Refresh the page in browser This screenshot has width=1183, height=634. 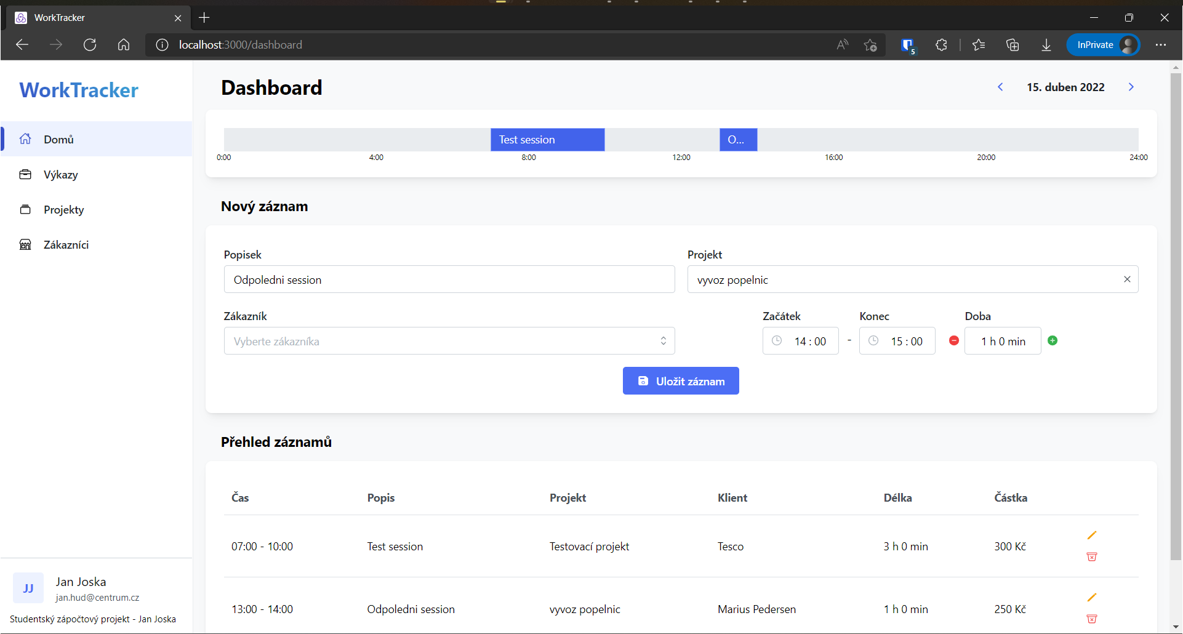coord(90,44)
